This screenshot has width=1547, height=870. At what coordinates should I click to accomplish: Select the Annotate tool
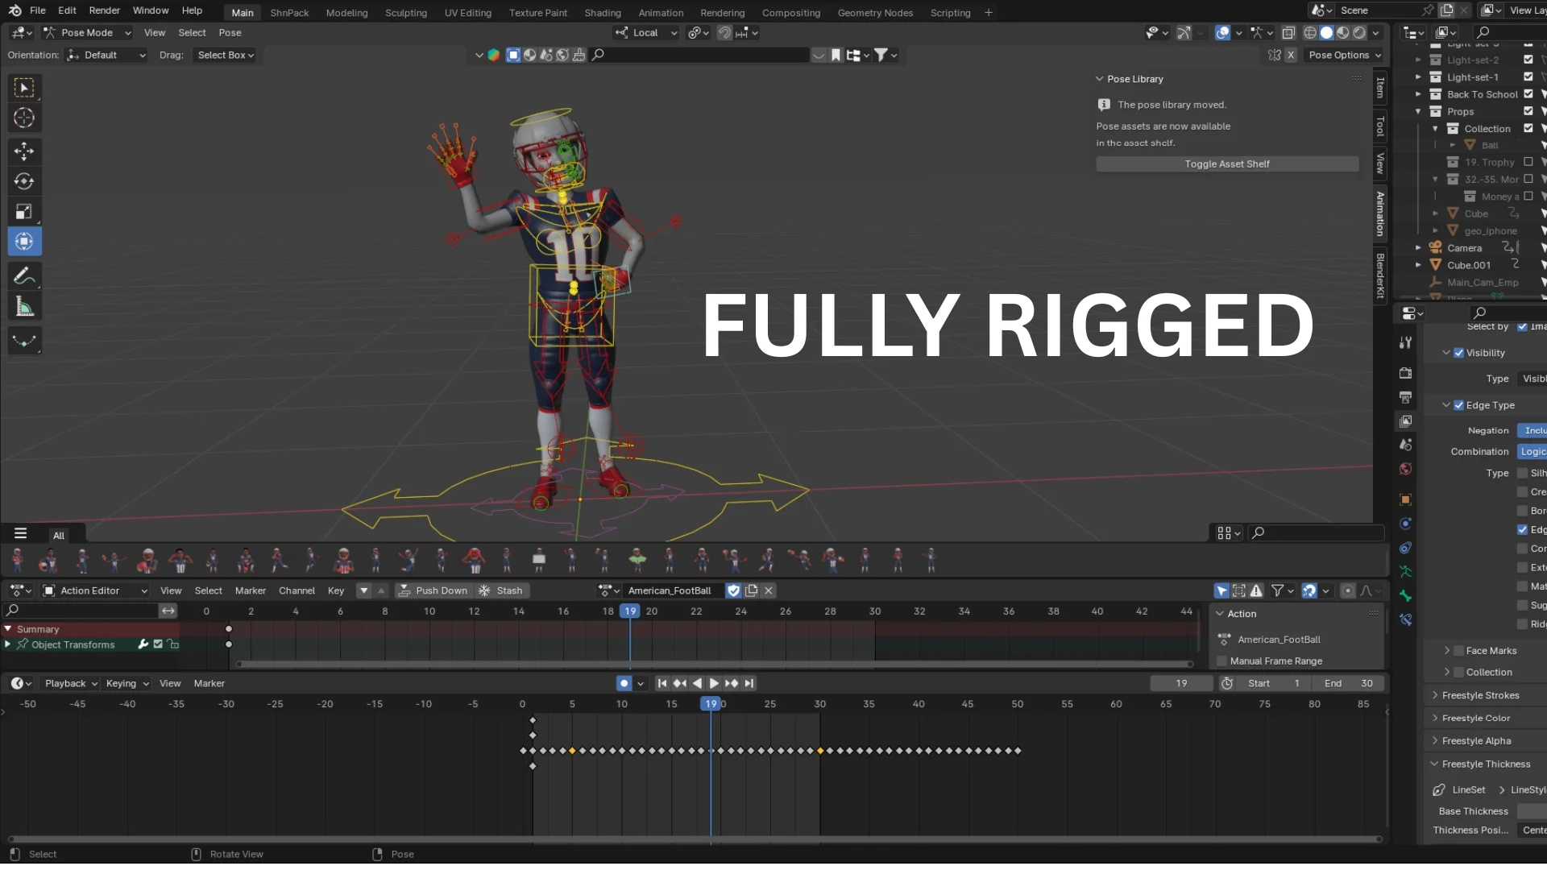tap(24, 275)
